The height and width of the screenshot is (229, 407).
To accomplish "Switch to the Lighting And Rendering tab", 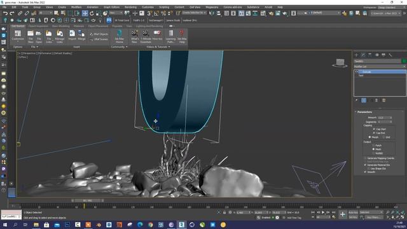I will tap(149, 26).
